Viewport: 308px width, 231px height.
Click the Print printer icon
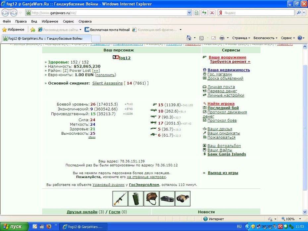pyautogui.click(x=222, y=38)
